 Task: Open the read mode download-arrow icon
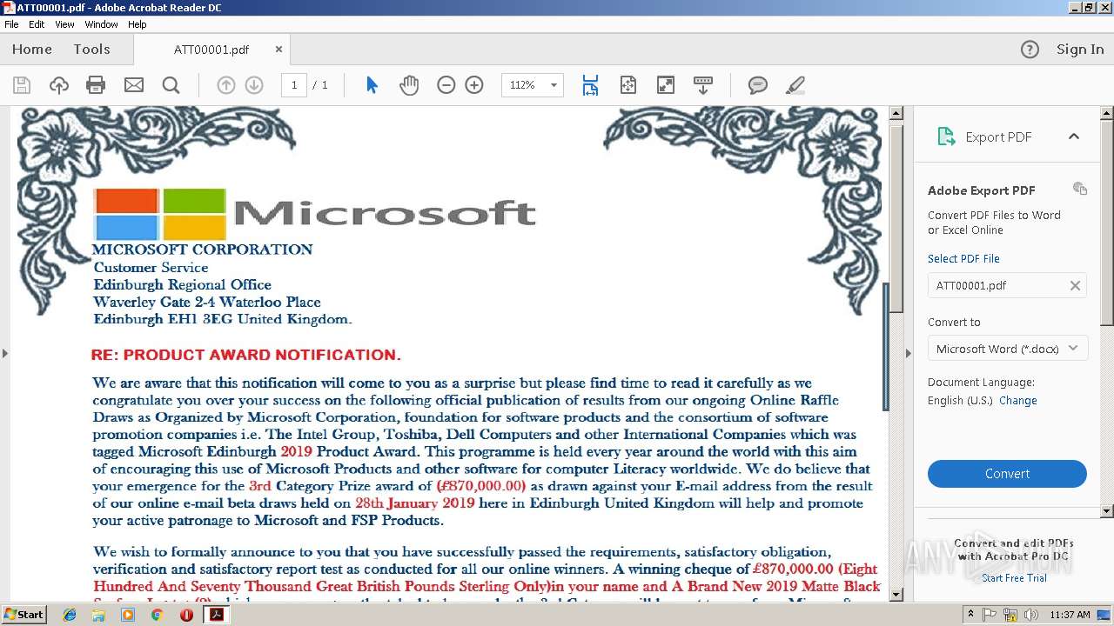[702, 85]
